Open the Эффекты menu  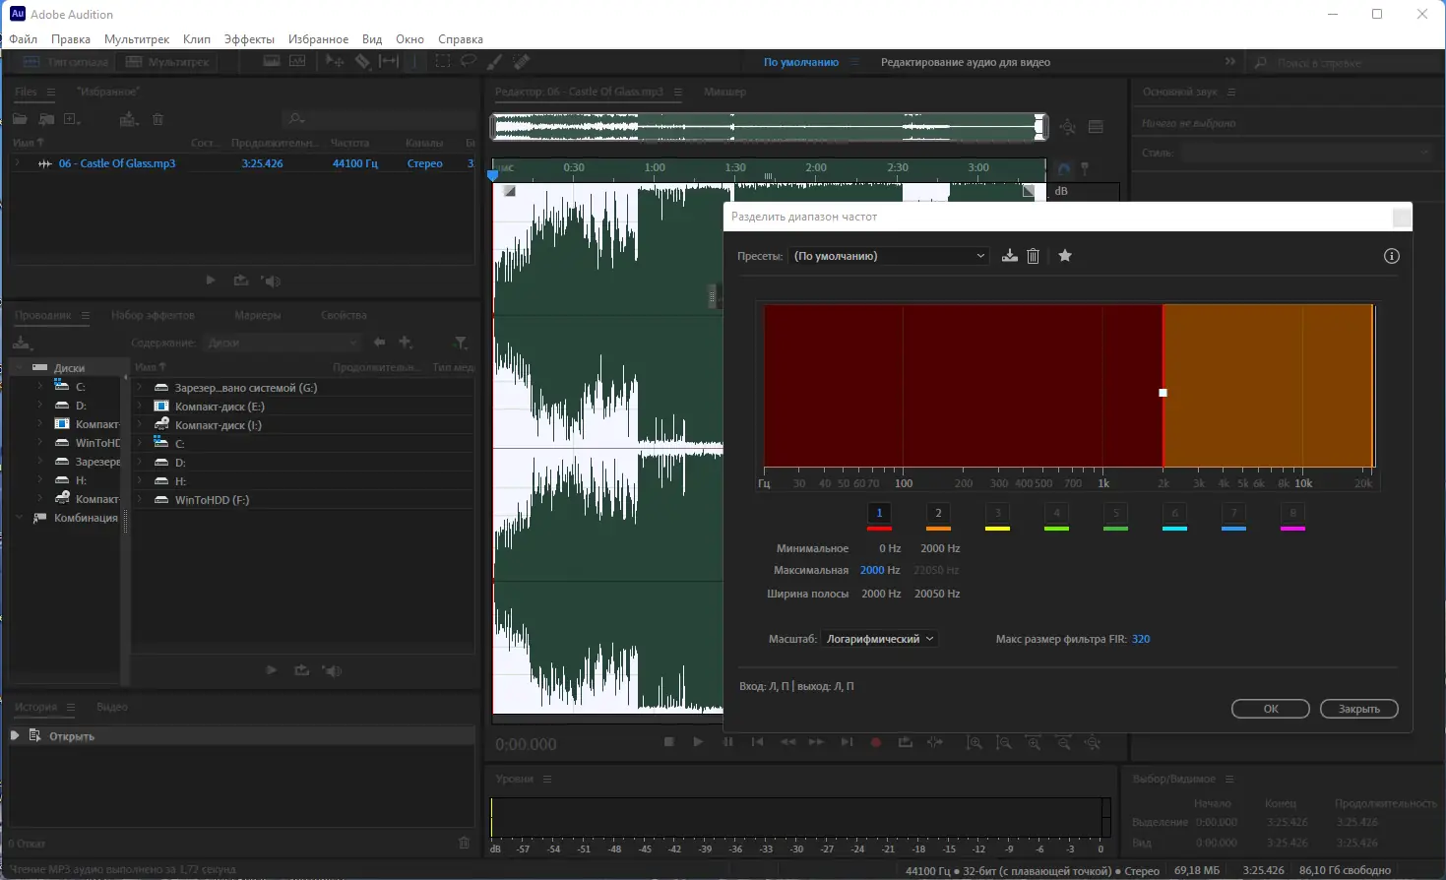249,39
